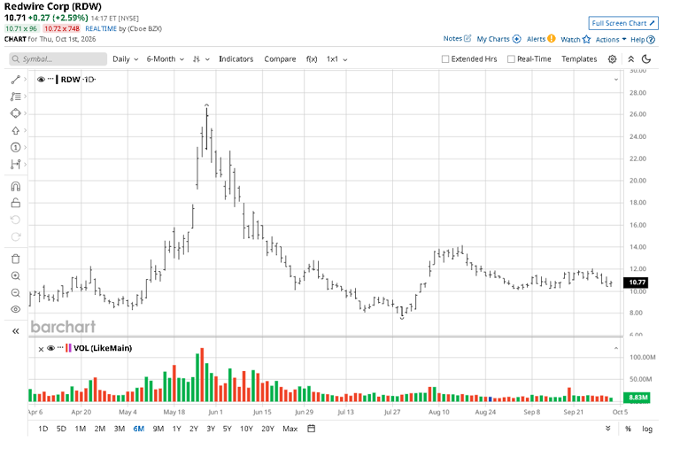Choose the geometric shapes tool
Screen dimensions: 680x449
(x=16, y=113)
